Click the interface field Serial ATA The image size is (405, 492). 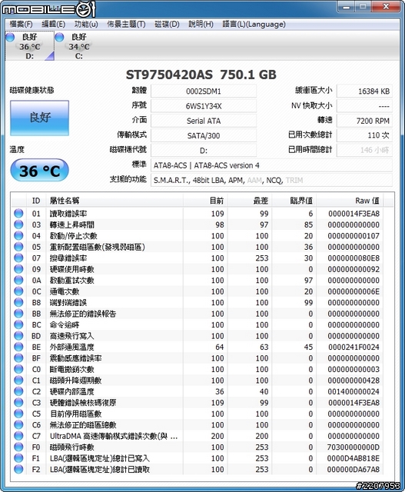[204, 121]
